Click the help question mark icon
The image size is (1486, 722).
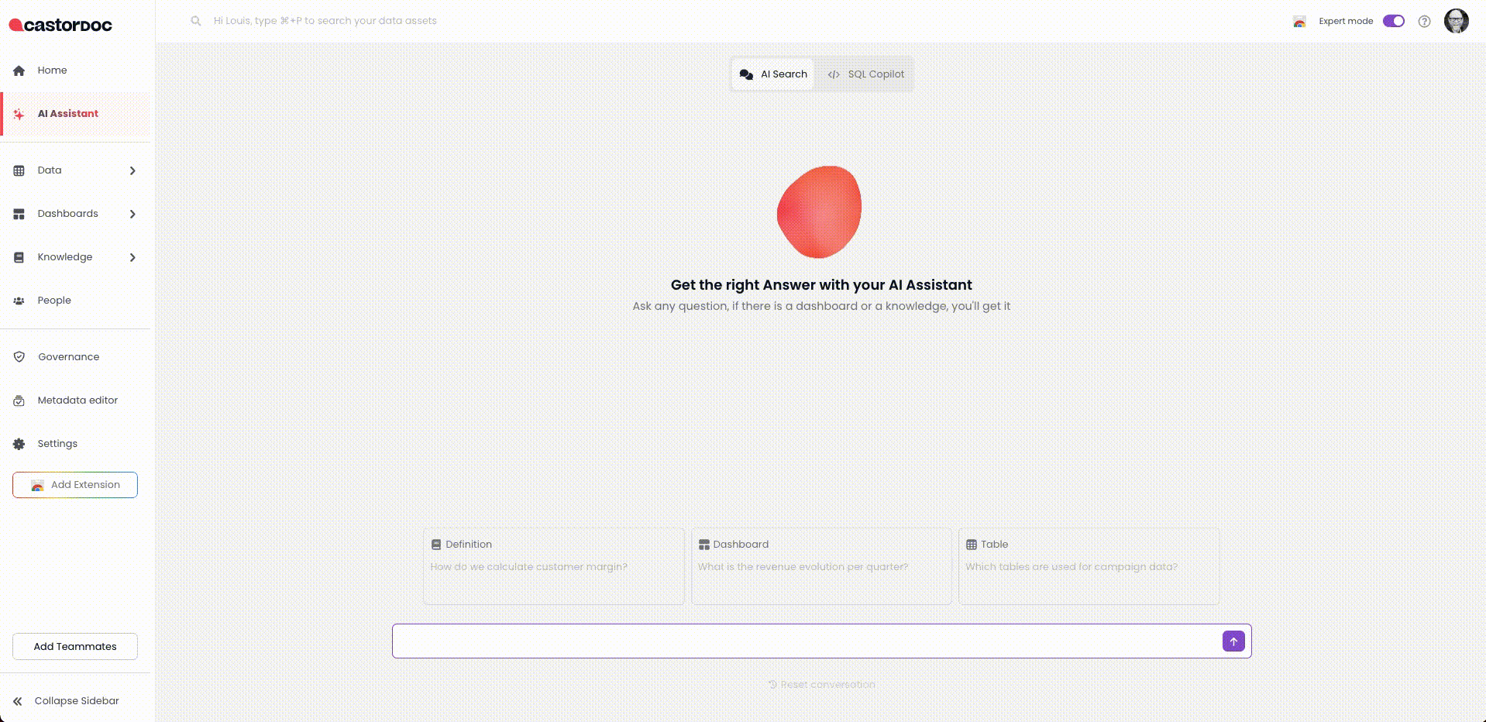pos(1424,22)
